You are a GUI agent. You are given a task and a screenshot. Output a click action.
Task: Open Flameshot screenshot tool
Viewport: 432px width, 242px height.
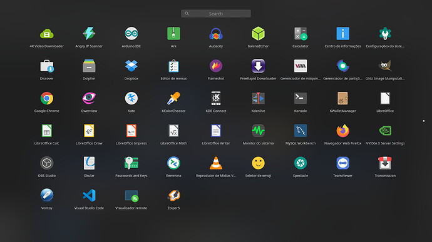(216, 66)
